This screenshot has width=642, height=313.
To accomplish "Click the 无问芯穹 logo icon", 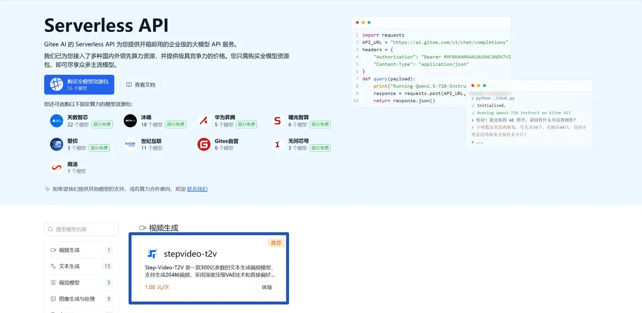I will (277, 144).
